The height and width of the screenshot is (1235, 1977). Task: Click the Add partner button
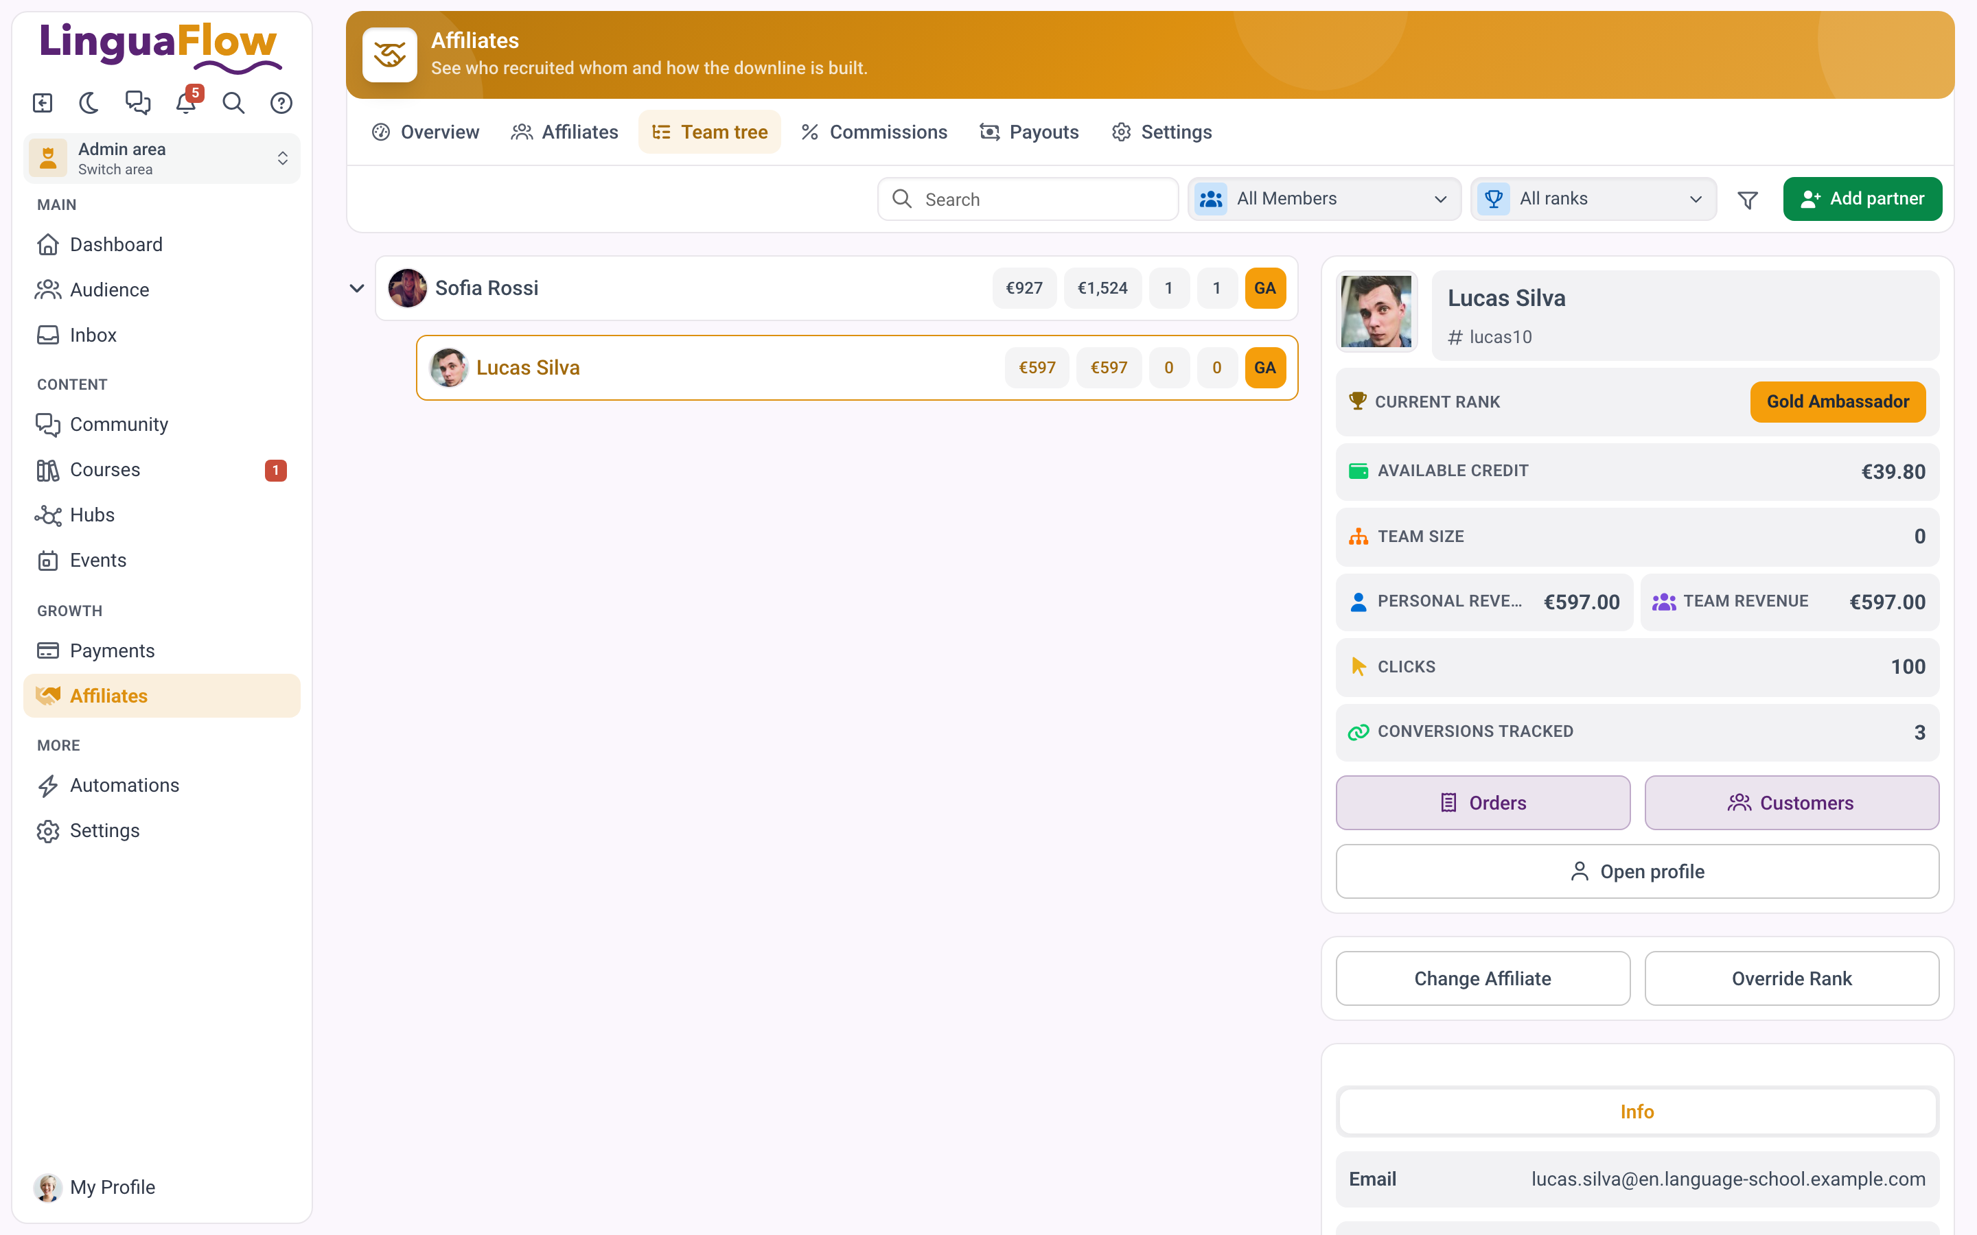click(1862, 199)
